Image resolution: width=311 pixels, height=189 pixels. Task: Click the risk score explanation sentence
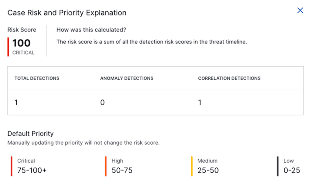[x=152, y=42]
